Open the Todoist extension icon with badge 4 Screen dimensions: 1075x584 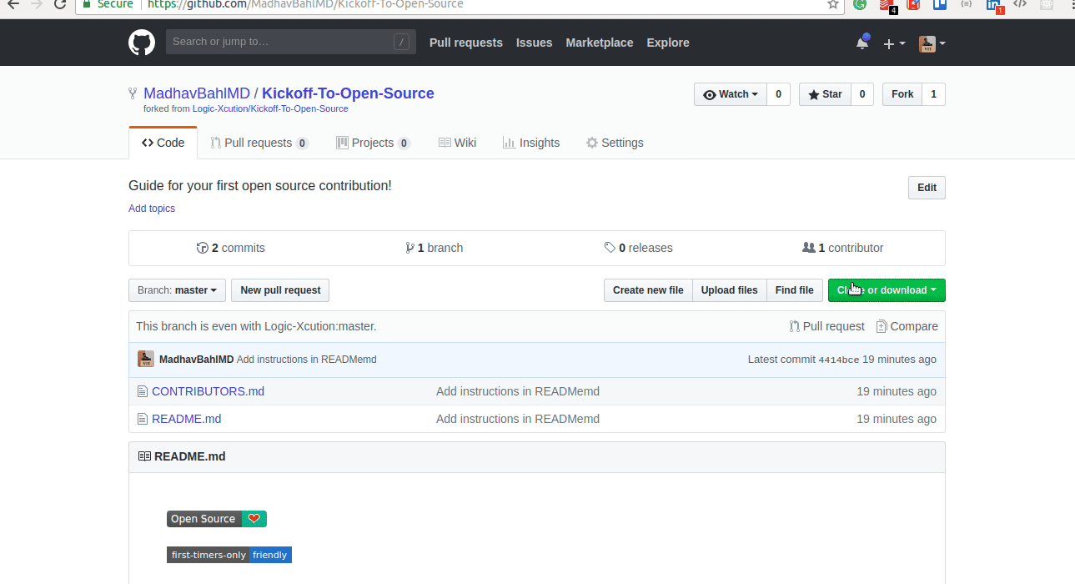[x=887, y=5]
